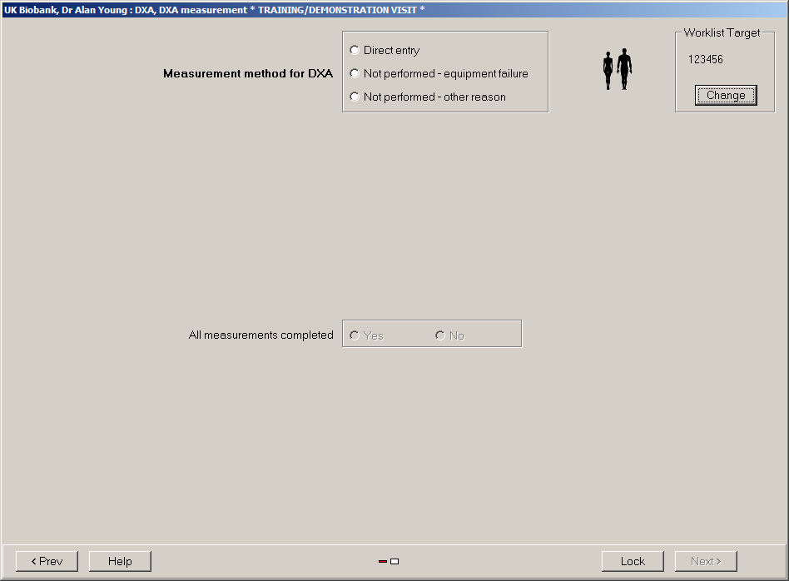Select No for All measurements completed

(440, 335)
